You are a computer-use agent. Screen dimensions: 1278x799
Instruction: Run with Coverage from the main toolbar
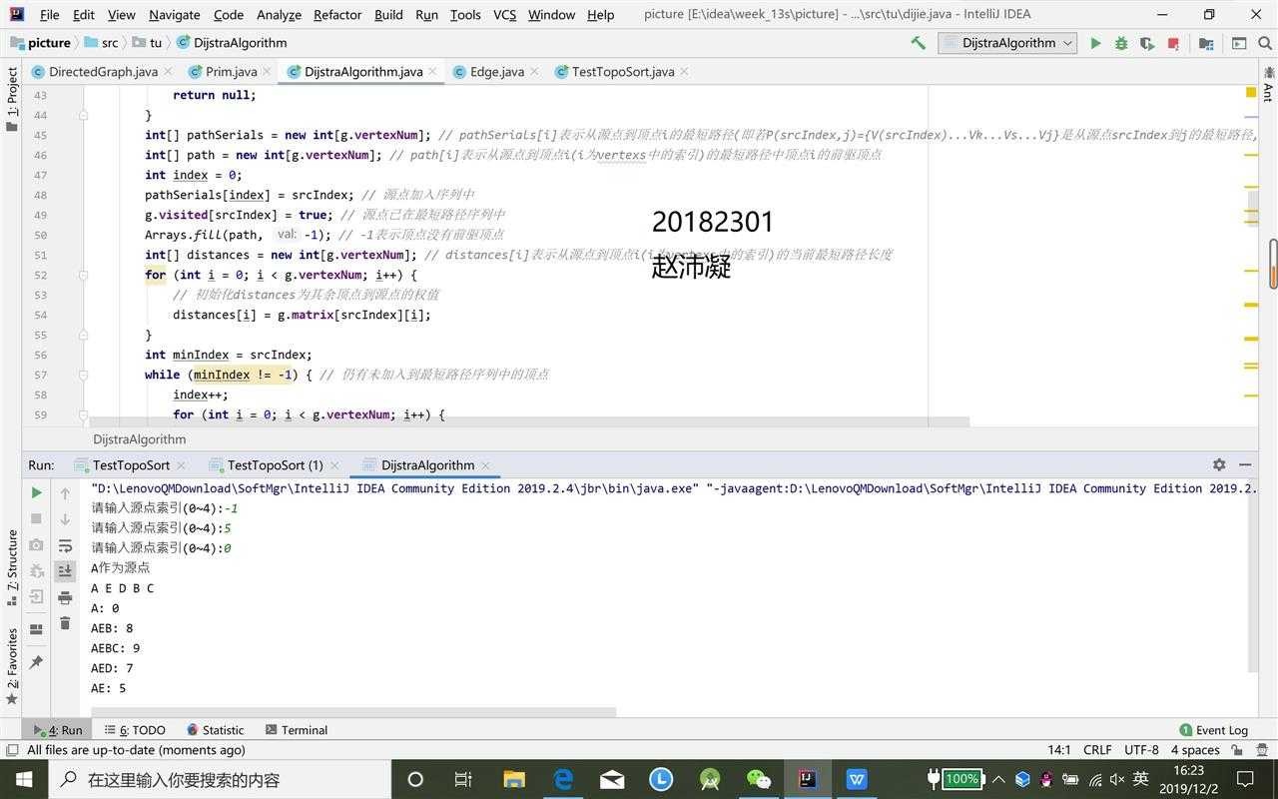1147,43
